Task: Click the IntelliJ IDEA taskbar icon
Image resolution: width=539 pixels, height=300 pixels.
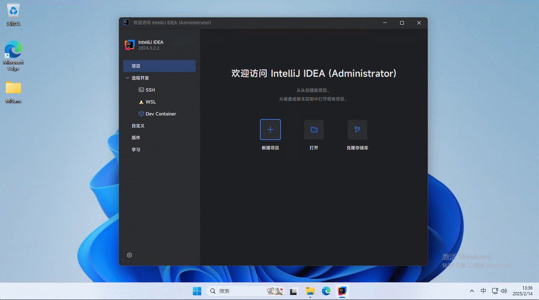Action: [342, 291]
